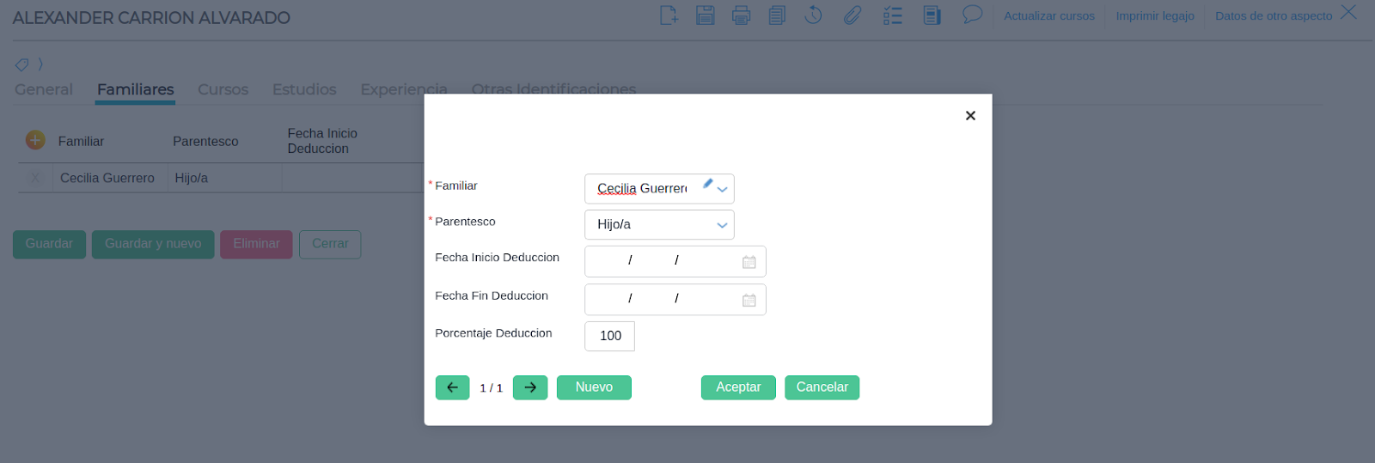This screenshot has height=463, width=1375.
Task: Open the Estudios tab
Action: pyautogui.click(x=304, y=89)
